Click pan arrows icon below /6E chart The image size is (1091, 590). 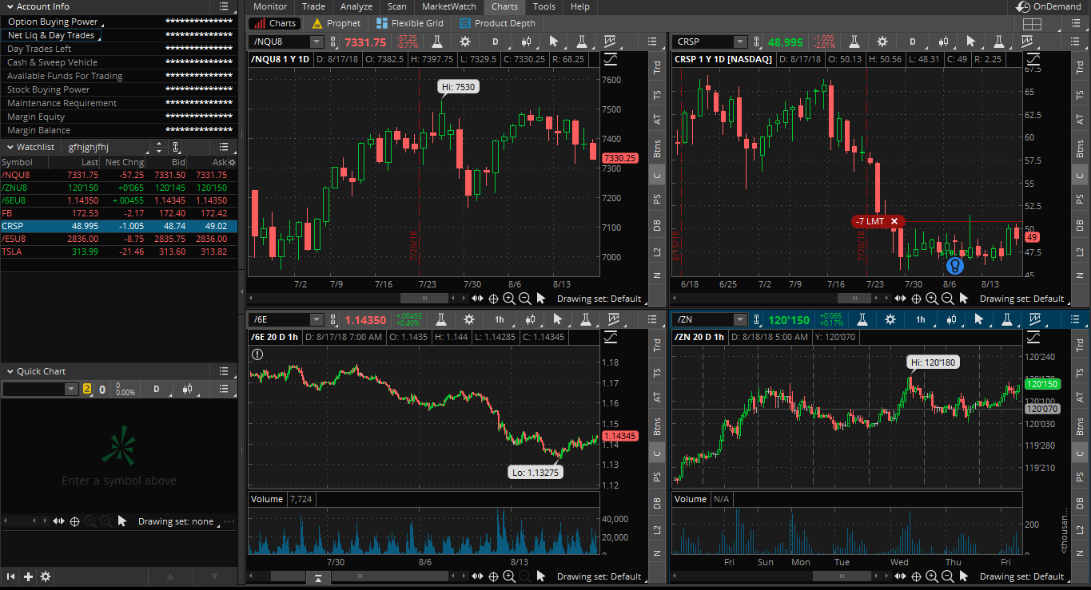point(478,576)
